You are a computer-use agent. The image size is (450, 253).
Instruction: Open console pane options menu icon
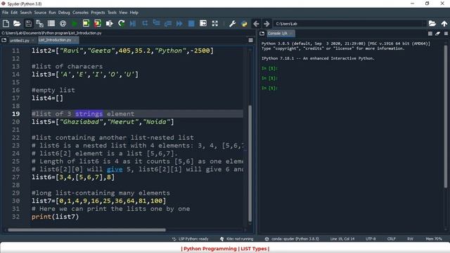446,34
